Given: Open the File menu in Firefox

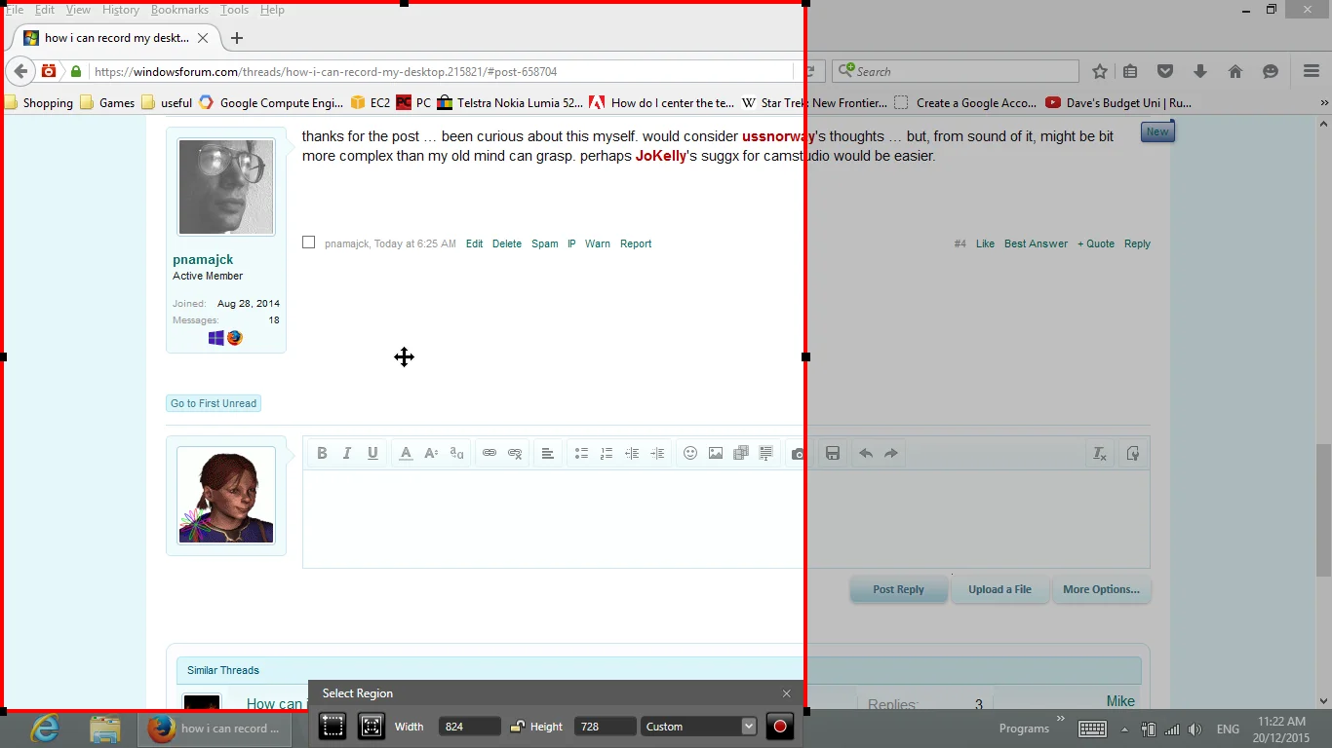Looking at the screenshot, I should click(x=14, y=10).
